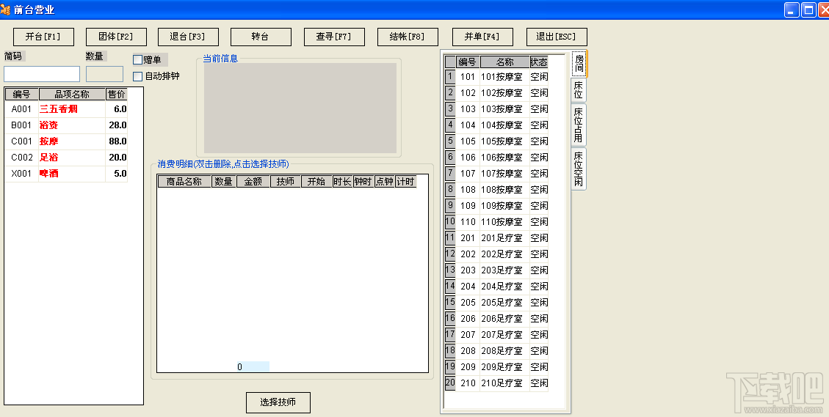
Task: Click 并单[F4] merge orders button
Action: click(x=482, y=37)
